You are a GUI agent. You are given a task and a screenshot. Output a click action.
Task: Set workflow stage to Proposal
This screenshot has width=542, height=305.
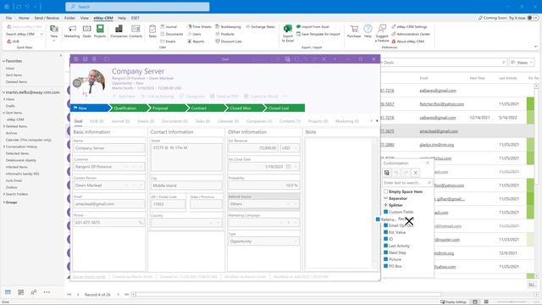pyautogui.click(x=167, y=108)
